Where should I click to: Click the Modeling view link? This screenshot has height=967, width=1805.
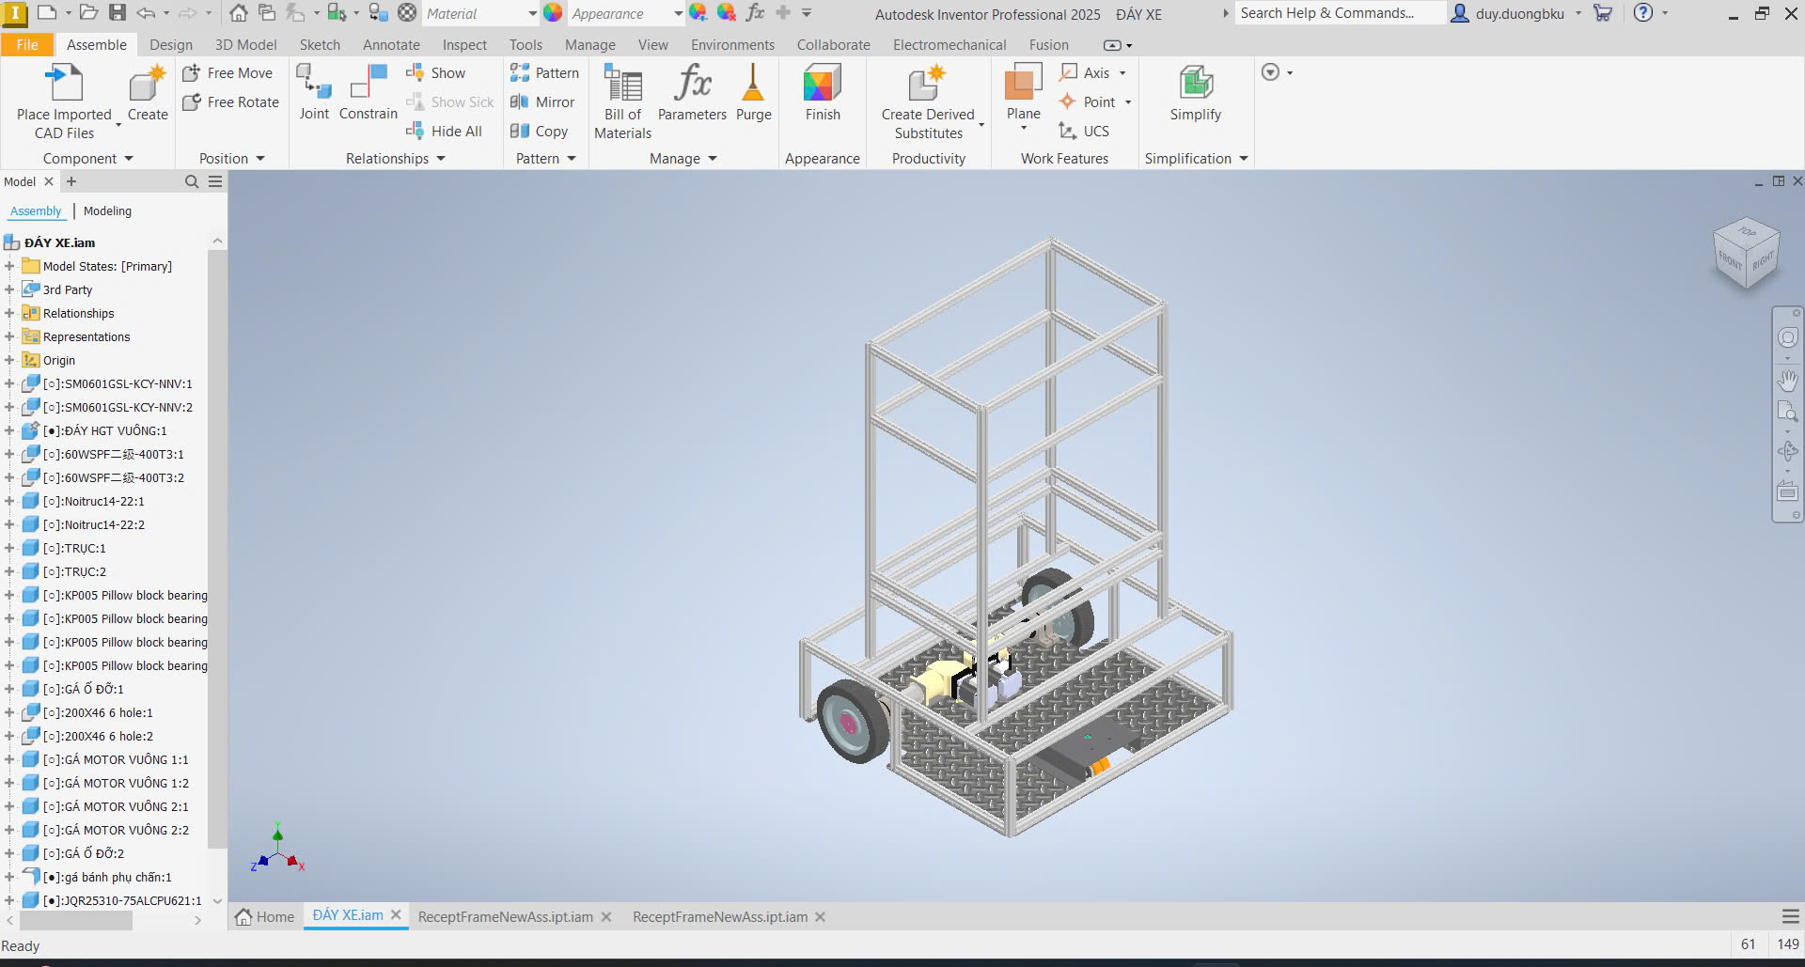107,211
